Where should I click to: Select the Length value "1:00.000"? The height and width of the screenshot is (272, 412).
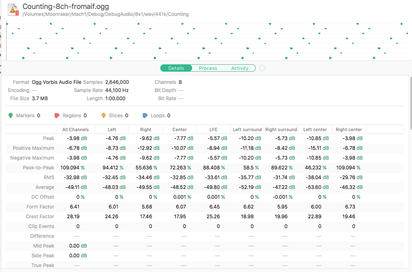tap(115, 99)
